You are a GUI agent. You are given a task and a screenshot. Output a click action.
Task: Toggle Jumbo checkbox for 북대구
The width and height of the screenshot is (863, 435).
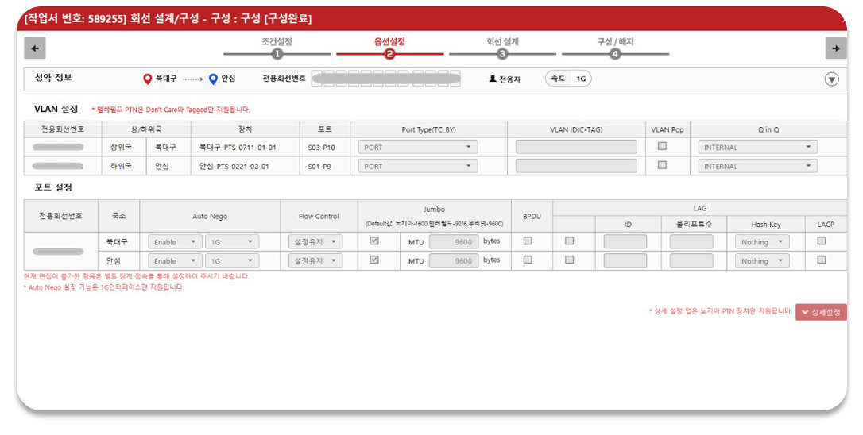374,241
